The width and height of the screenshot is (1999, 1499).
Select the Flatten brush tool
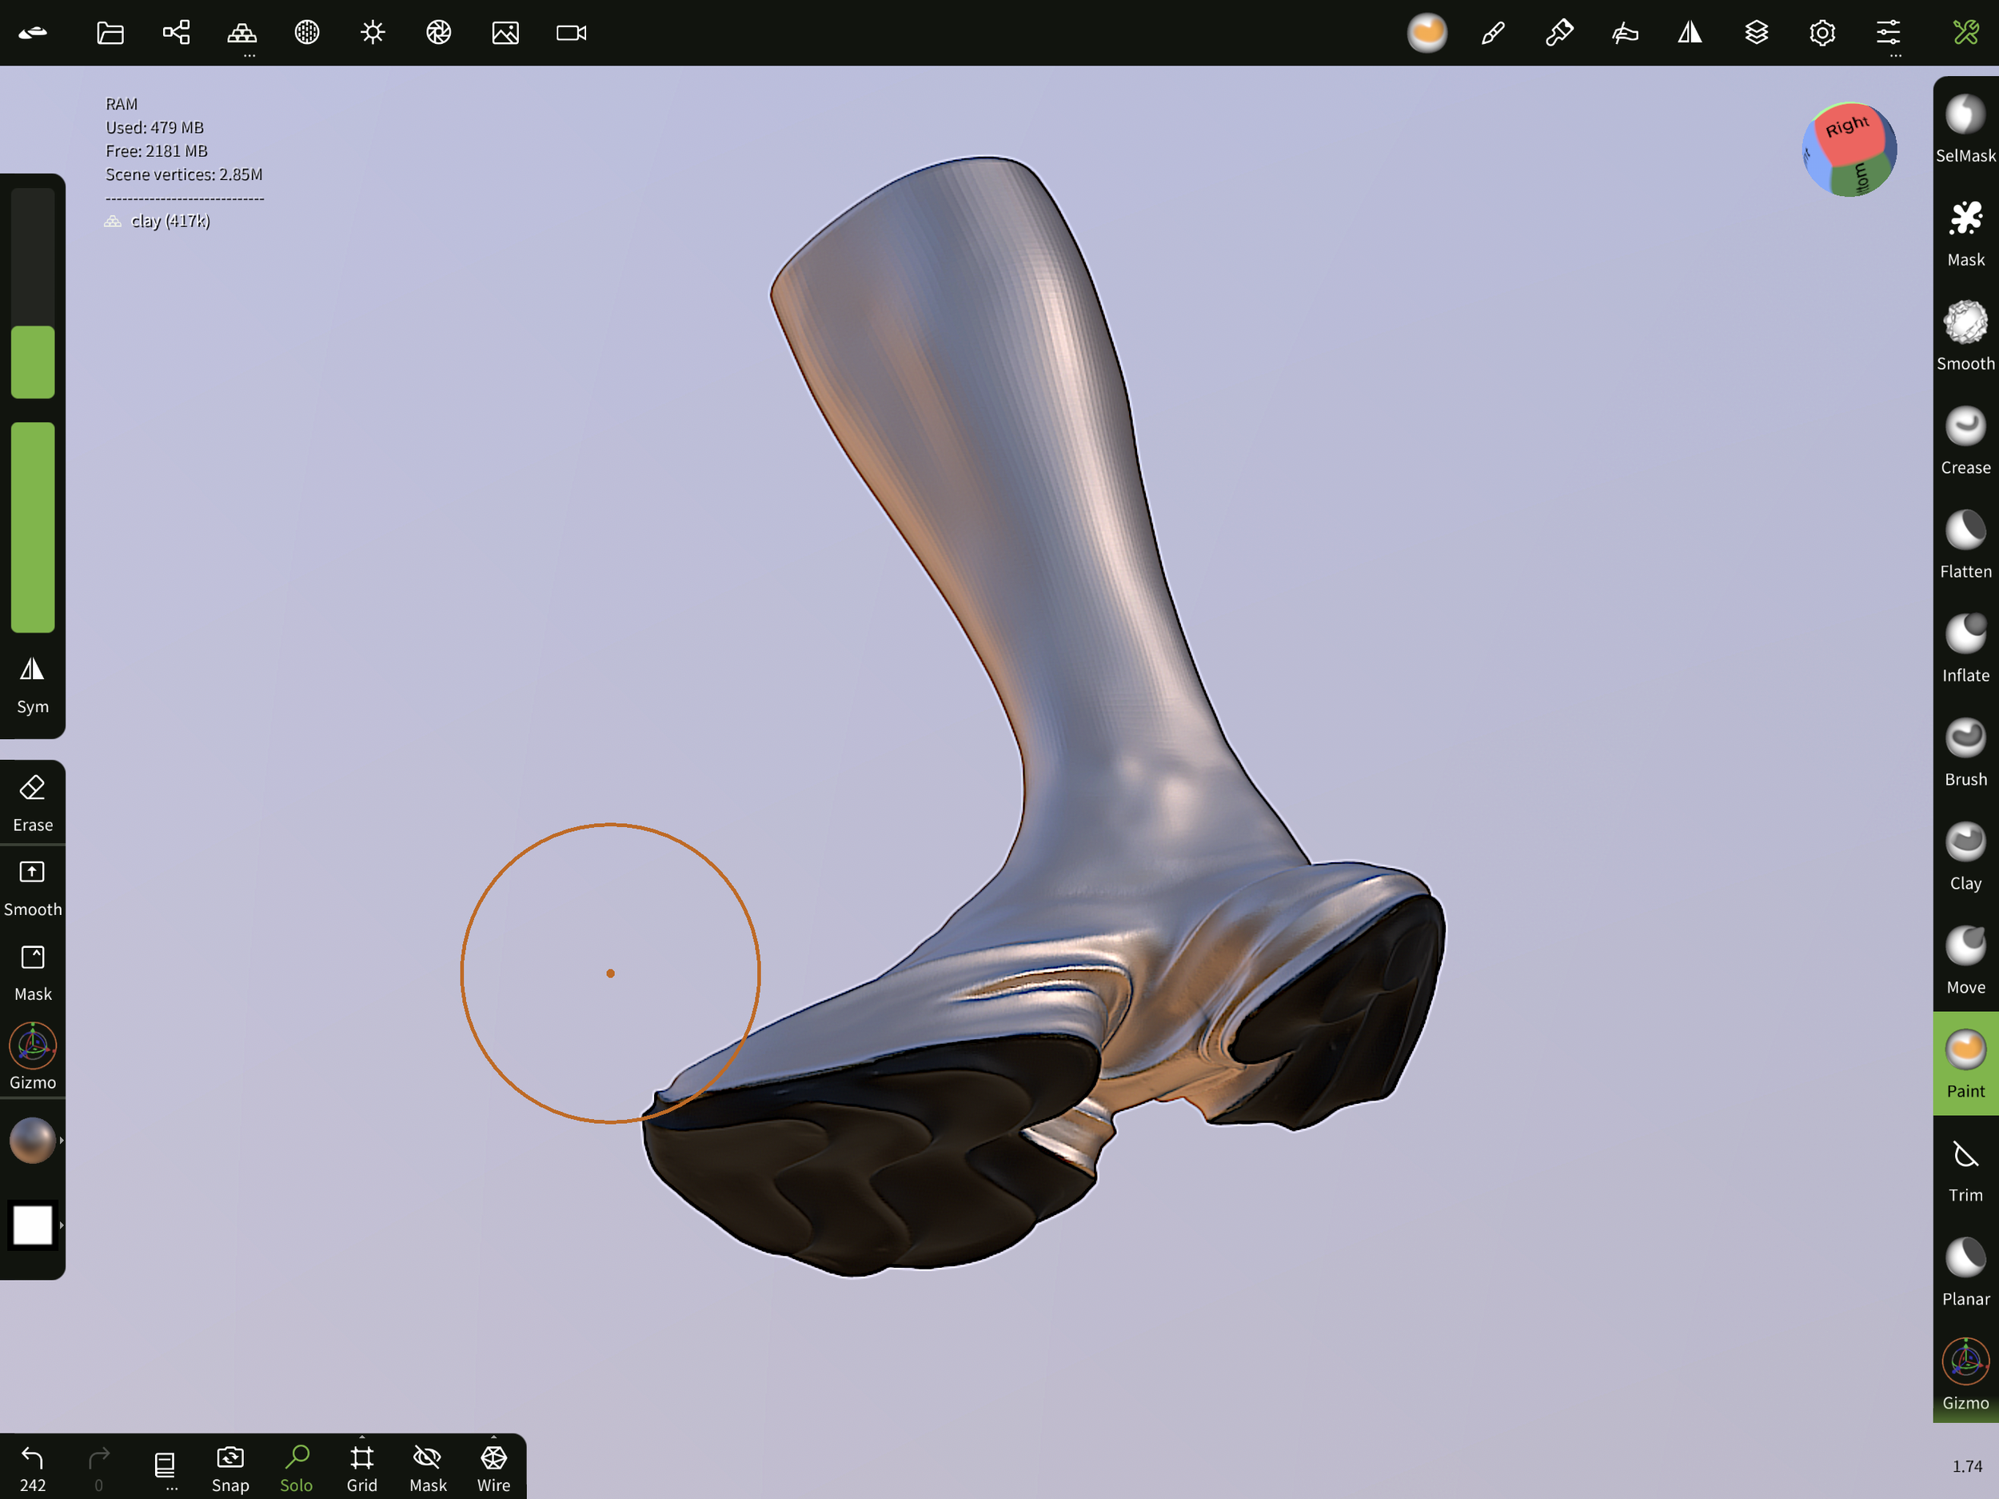pyautogui.click(x=1965, y=544)
